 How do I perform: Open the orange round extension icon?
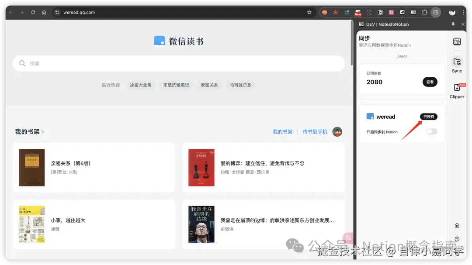324,12
